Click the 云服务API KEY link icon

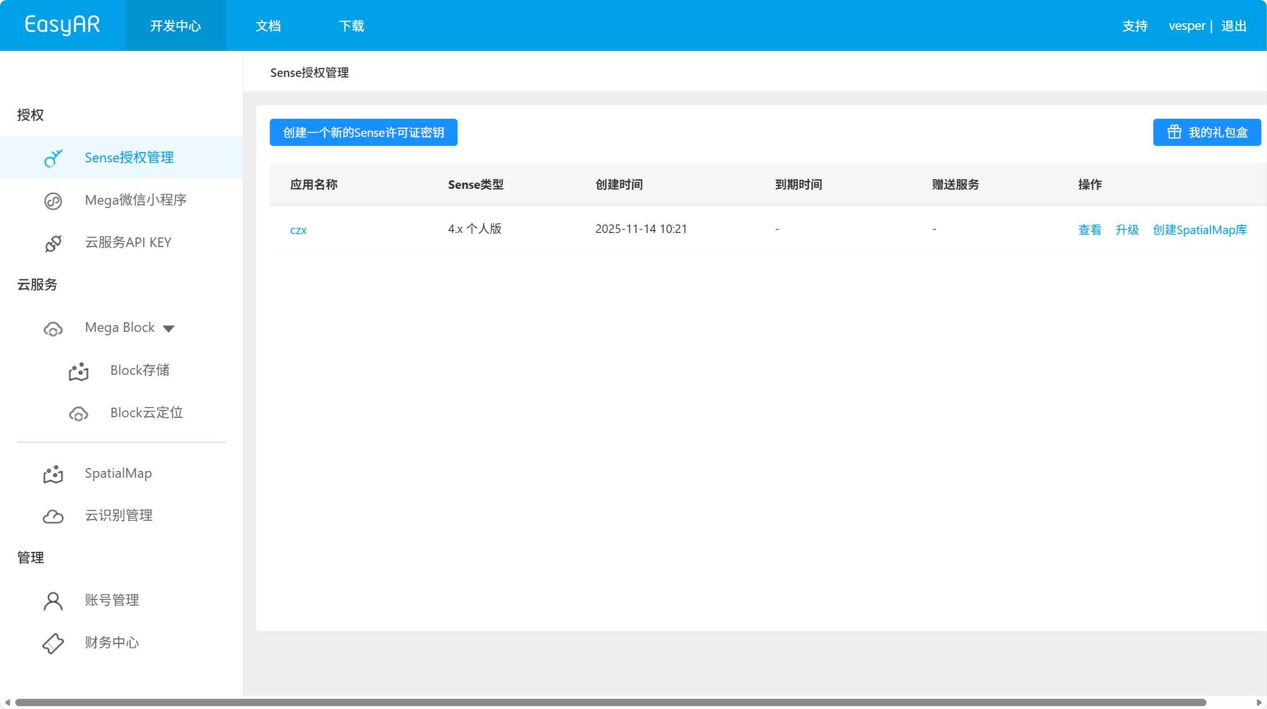pos(53,243)
